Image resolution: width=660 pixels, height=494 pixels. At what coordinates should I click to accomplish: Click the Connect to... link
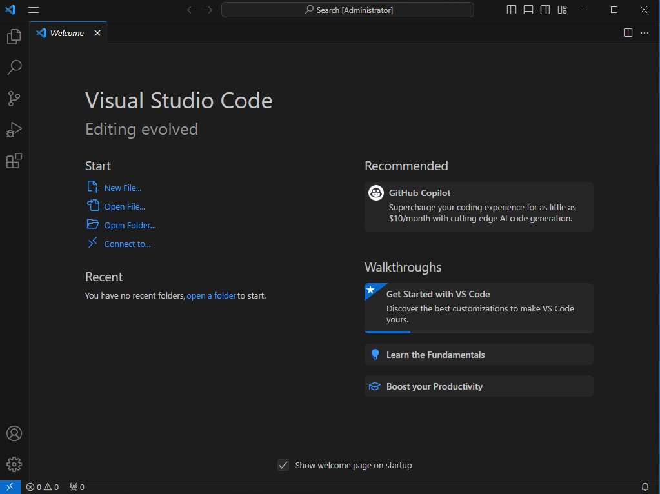[x=128, y=244]
